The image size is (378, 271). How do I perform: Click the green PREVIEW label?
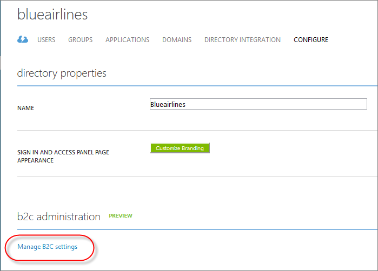point(121,215)
